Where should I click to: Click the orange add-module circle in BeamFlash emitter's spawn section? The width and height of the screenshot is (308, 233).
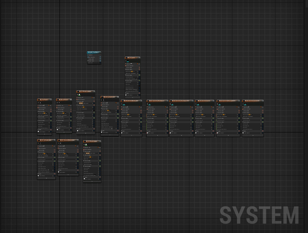(x=71, y=109)
